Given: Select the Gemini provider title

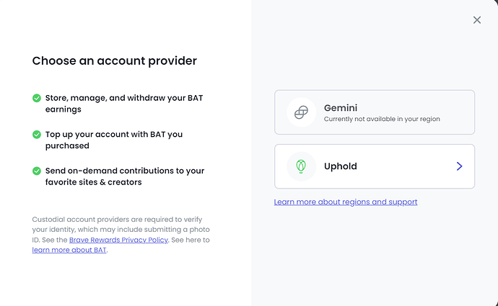Looking at the screenshot, I should (x=341, y=107).
